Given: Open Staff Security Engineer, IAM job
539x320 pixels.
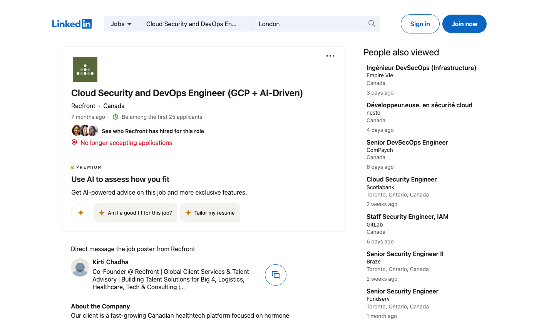Looking at the screenshot, I should (x=407, y=217).
